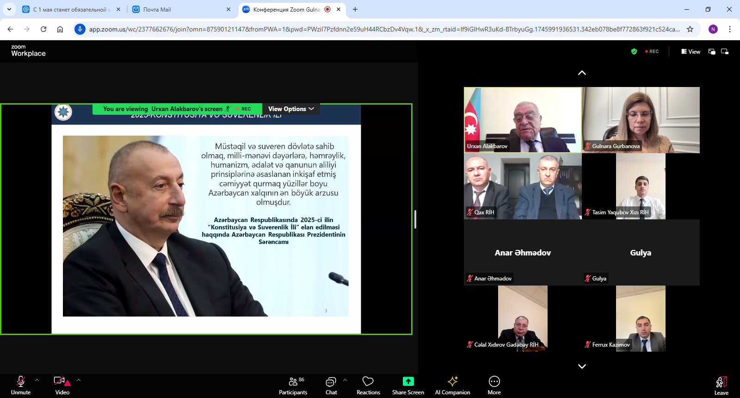Screen dimensions: 740x398
Task: Expand audio settings arrow next to Unmute
Action: pos(37,380)
